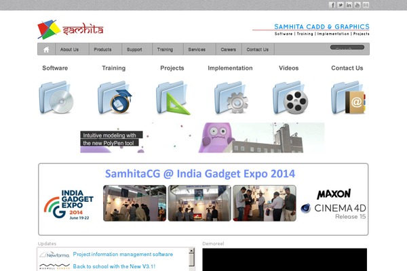This screenshot has height=271, width=407.
Task: Open the middle expo booth photo
Action: 199,203
